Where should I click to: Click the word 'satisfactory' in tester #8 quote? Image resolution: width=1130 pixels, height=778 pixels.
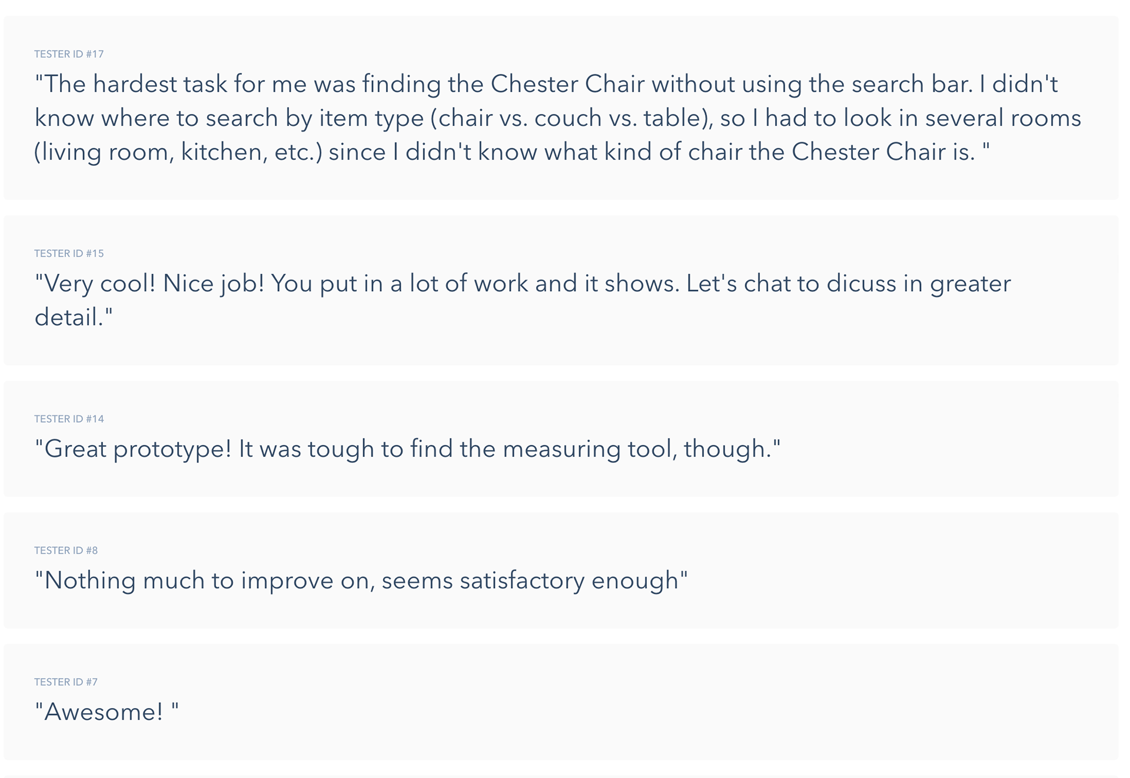(522, 581)
